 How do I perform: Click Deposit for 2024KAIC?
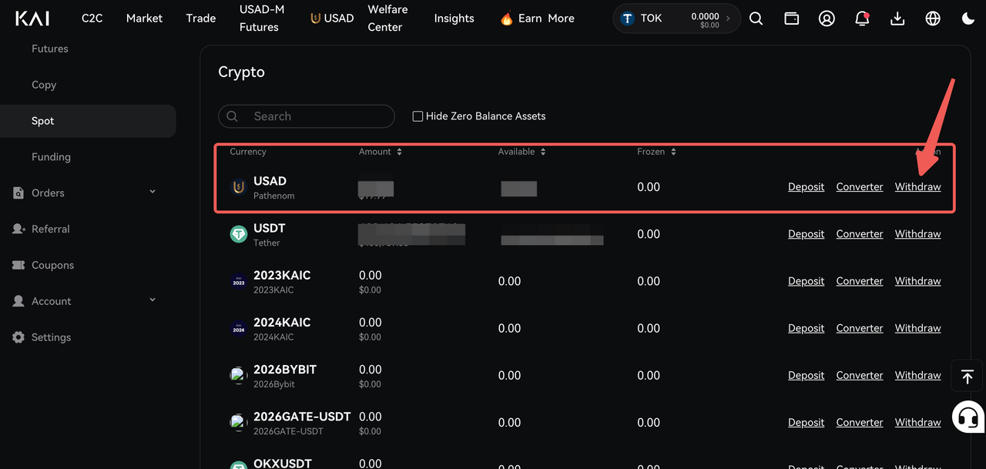(806, 328)
